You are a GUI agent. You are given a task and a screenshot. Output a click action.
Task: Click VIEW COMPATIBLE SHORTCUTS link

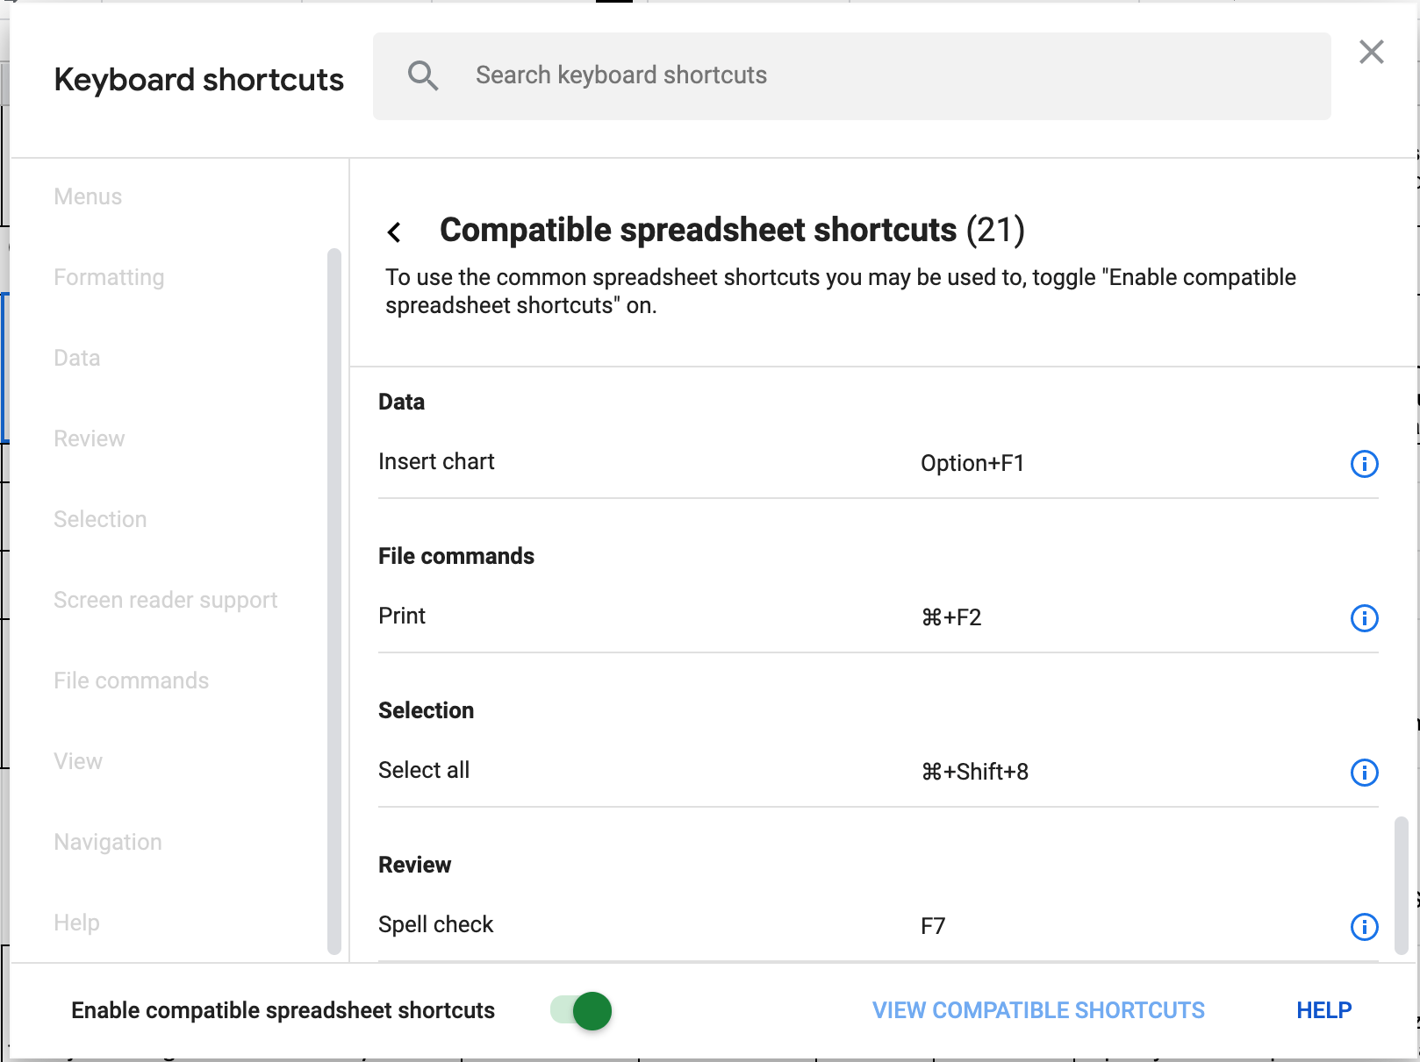(1038, 1010)
